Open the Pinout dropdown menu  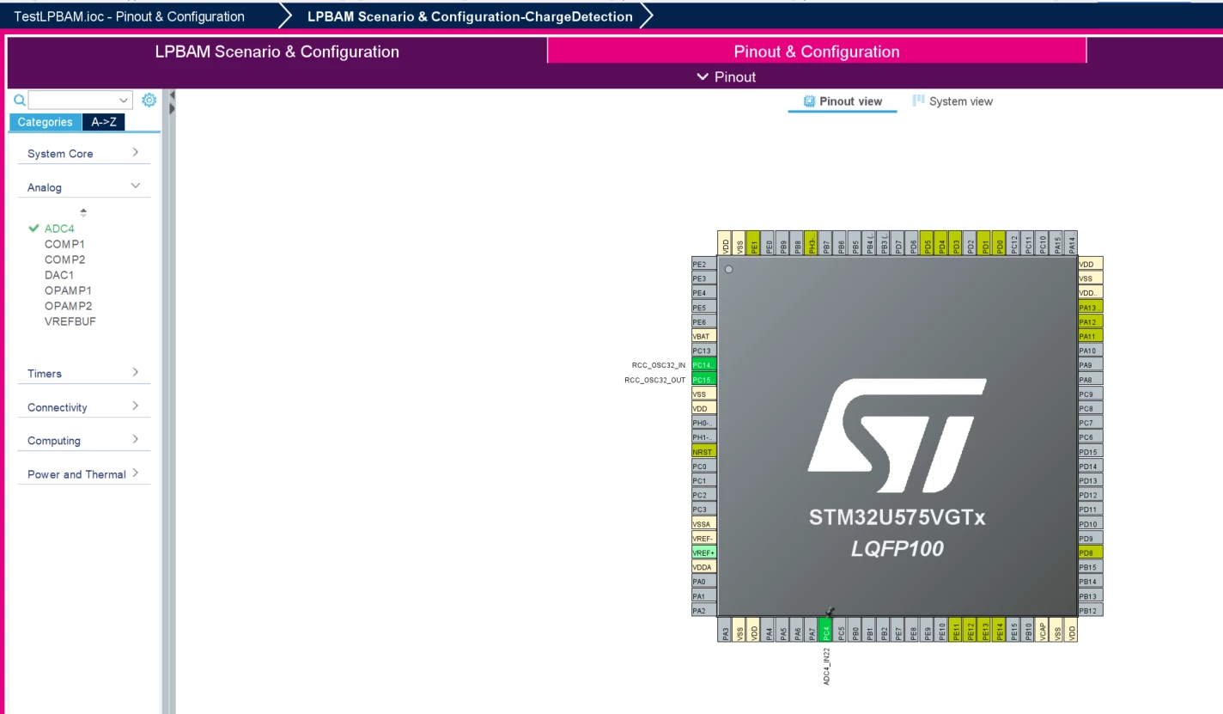coord(727,77)
